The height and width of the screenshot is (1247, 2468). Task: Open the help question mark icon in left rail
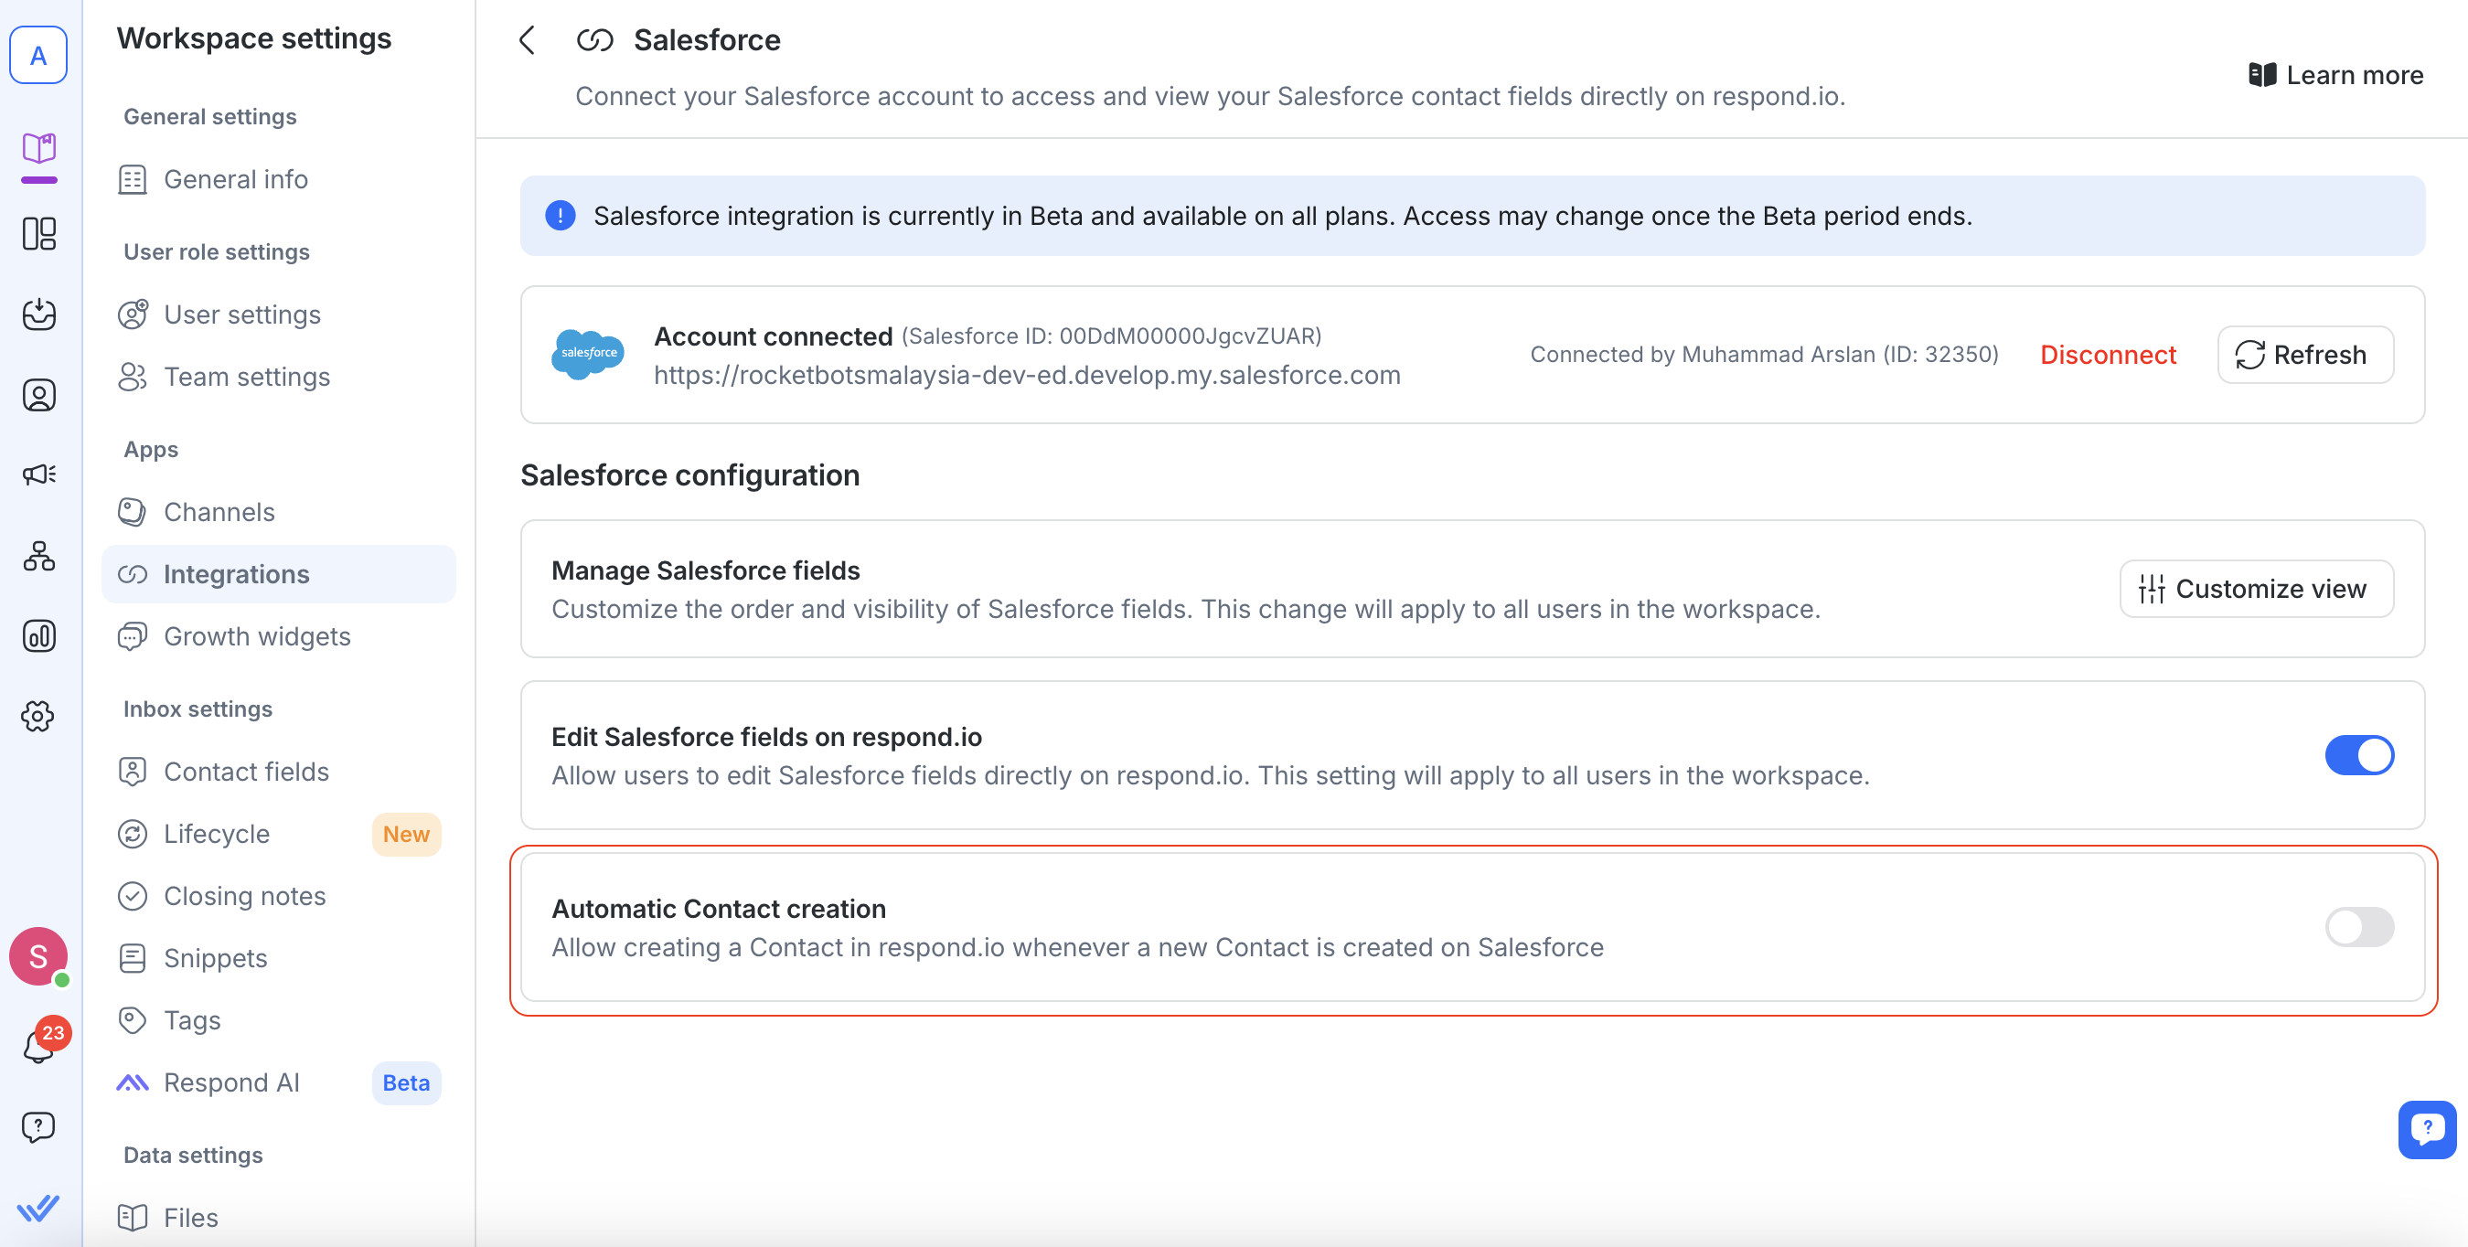click(38, 1126)
